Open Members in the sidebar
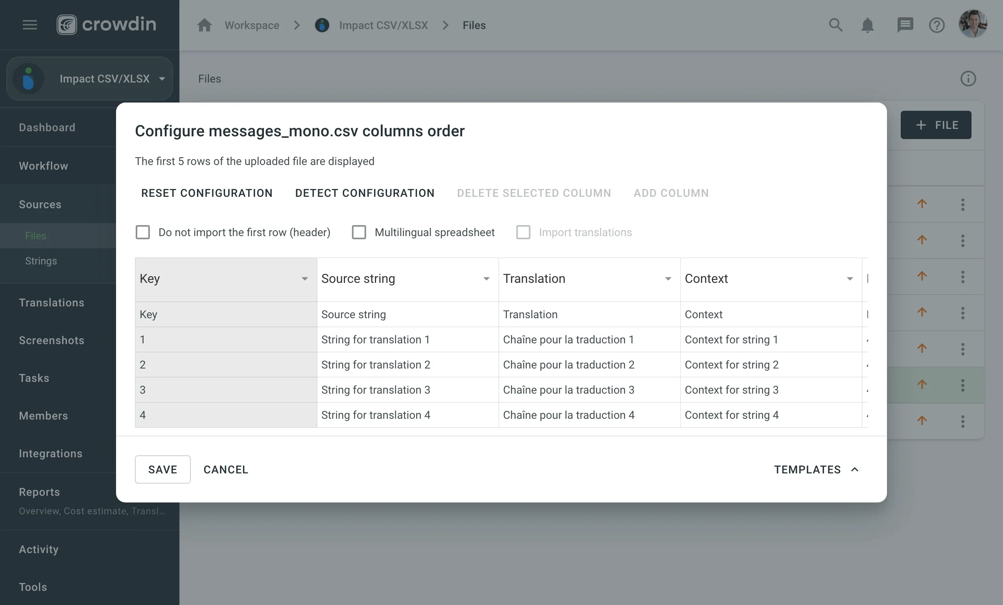 click(x=44, y=416)
